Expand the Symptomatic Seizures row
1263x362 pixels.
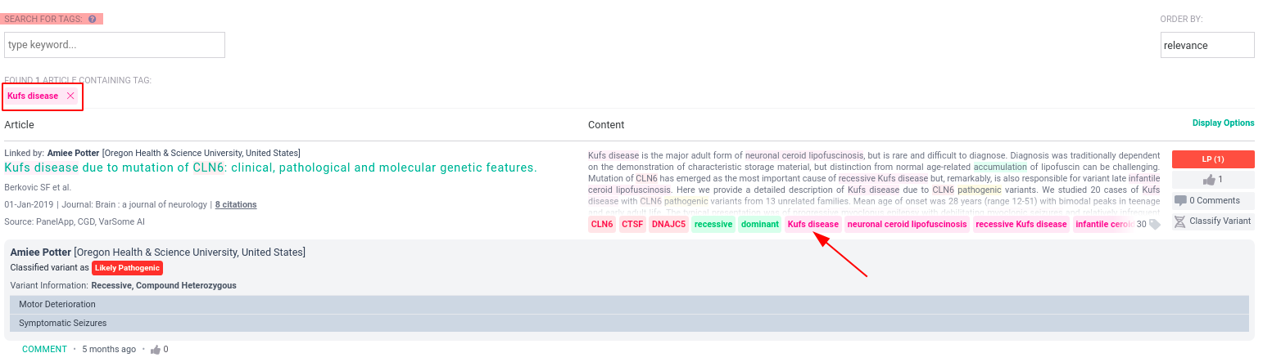coord(629,324)
